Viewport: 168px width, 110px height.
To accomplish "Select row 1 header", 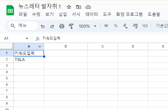I will coord(7,53).
